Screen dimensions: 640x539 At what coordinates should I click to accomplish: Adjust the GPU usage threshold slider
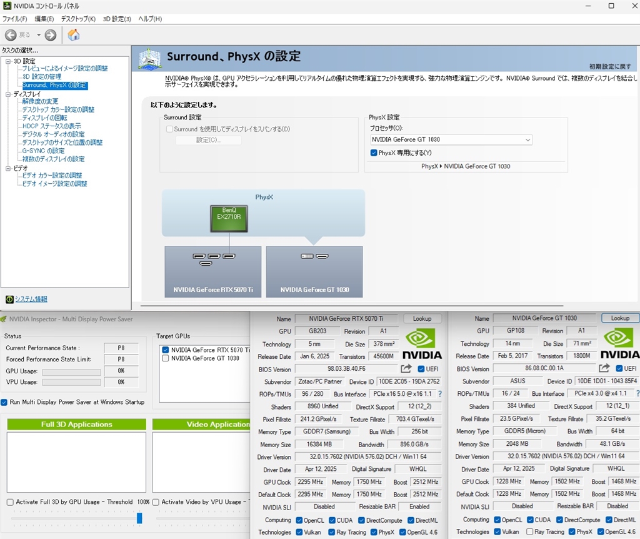pos(139,518)
